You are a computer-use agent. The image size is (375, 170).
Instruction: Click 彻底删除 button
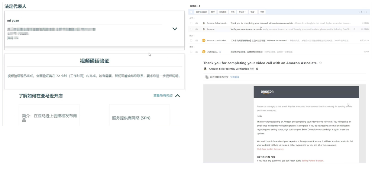click(x=223, y=12)
